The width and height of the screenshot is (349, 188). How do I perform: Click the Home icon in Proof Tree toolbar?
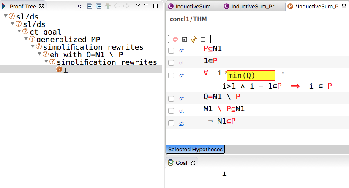108,7
